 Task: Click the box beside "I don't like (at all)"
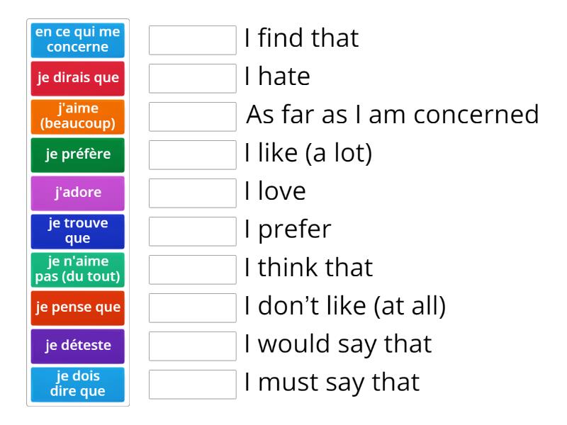(192, 306)
